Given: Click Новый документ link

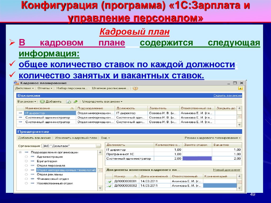Looking at the screenshot, I should pos(227,170).
